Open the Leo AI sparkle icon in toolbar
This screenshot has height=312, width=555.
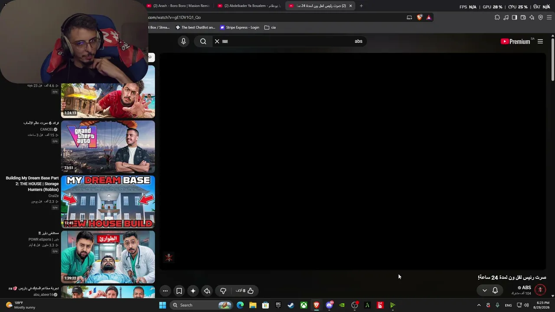click(x=532, y=17)
